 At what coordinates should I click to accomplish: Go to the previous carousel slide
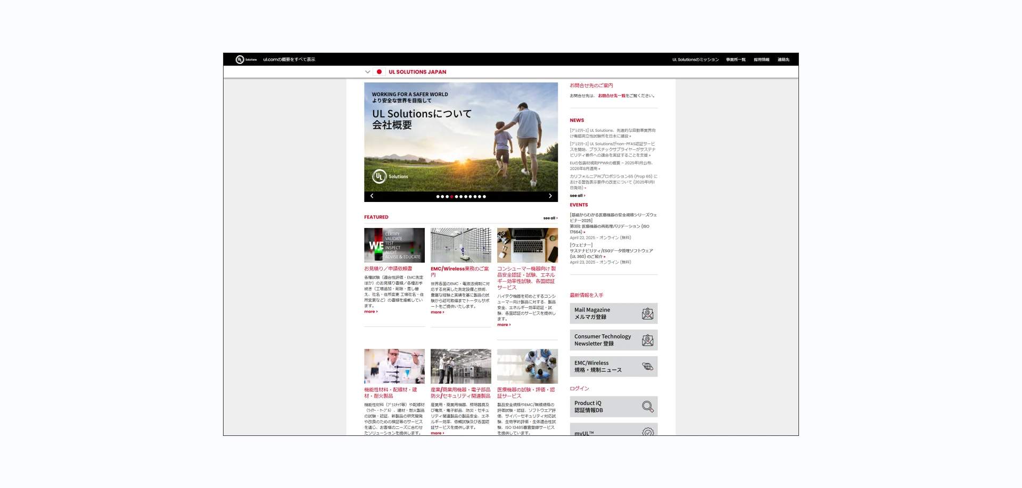pyautogui.click(x=372, y=196)
